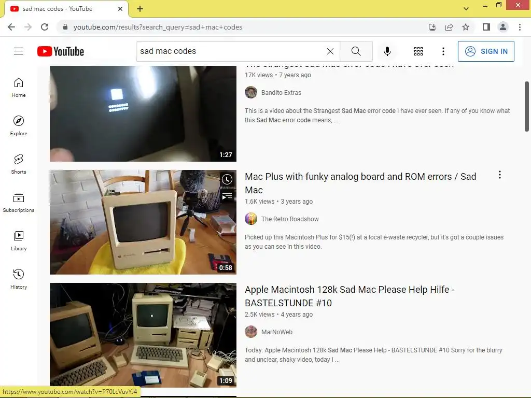531x398 pixels.
Task: Click the install app icon in the address bar
Action: 432,27
